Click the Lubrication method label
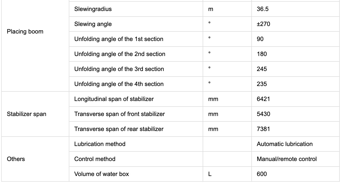Viewport: 340px width, 183px height. tap(100, 144)
